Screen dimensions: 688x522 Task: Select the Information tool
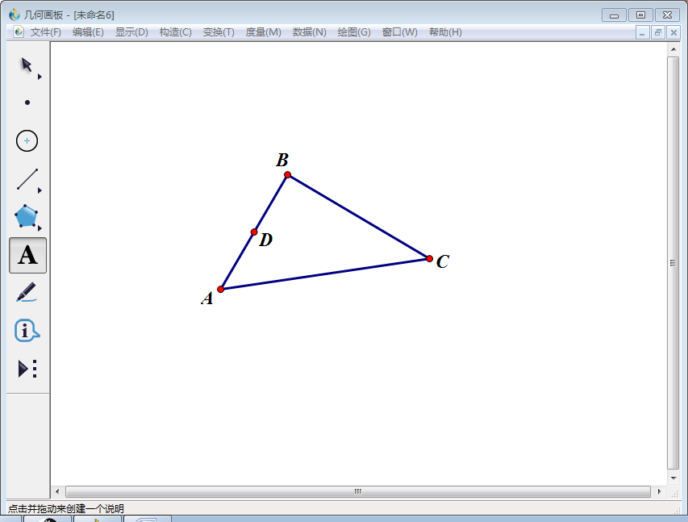click(x=27, y=331)
